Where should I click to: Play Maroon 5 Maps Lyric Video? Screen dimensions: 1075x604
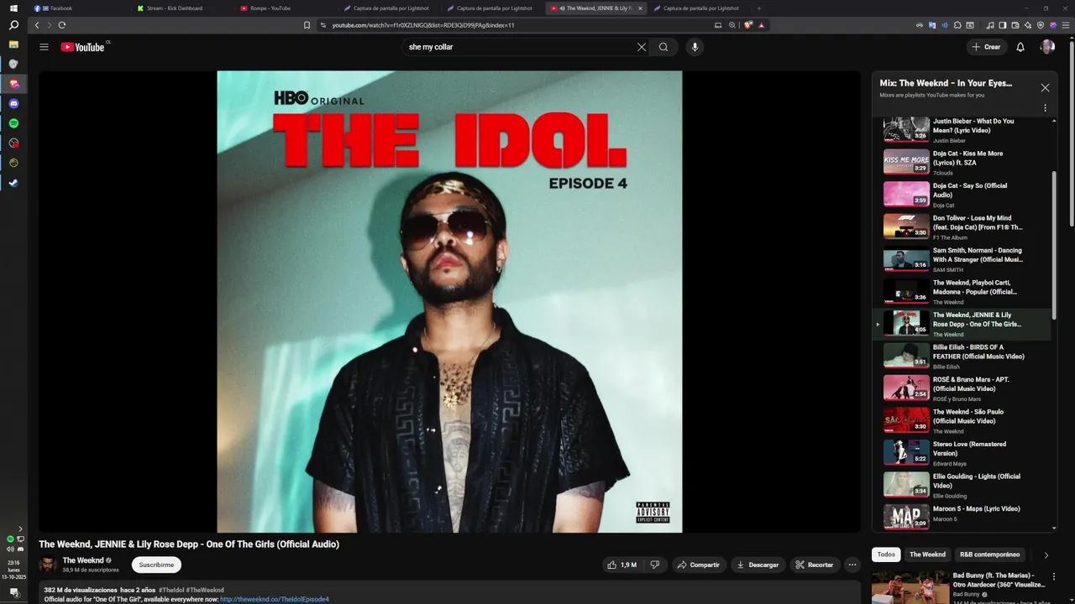point(962,517)
